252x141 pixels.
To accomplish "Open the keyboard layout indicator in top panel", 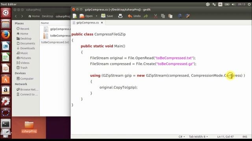I will point(220,4).
